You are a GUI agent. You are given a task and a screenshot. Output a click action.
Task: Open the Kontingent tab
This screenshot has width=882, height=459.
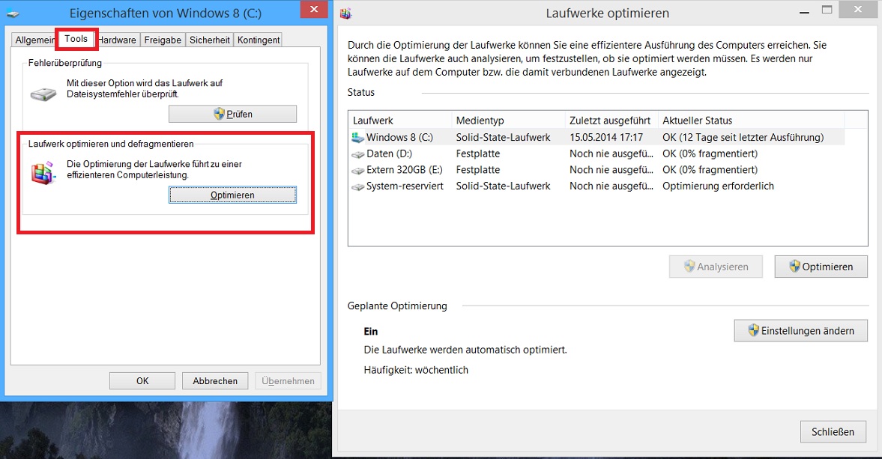(259, 40)
